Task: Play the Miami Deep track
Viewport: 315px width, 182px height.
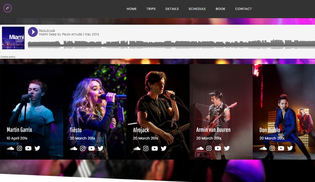Action: point(33,32)
